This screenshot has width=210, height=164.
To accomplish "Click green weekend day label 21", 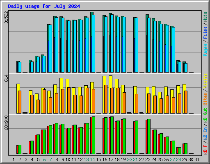I will click(135, 159).
